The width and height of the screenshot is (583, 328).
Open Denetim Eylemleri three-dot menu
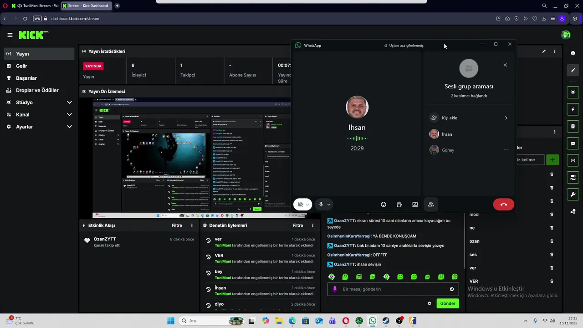pos(312,225)
